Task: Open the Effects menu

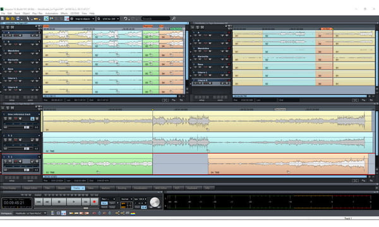Action: 64,13
